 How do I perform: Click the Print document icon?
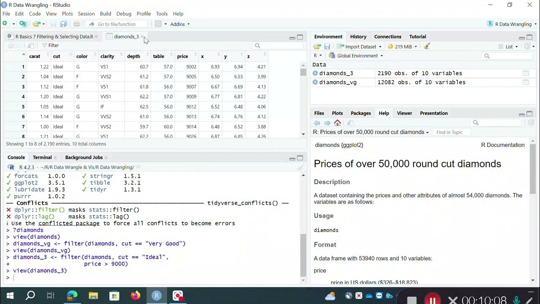77,24
